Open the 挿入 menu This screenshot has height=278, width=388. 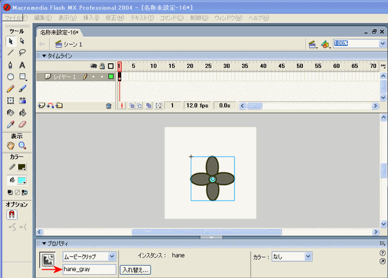pyautogui.click(x=91, y=18)
